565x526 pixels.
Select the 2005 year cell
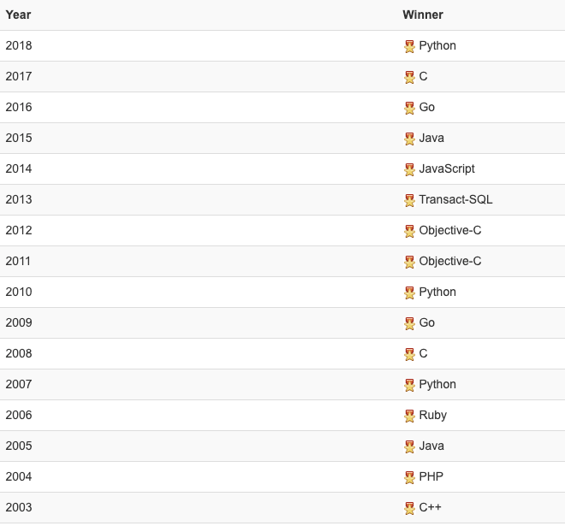[19, 446]
